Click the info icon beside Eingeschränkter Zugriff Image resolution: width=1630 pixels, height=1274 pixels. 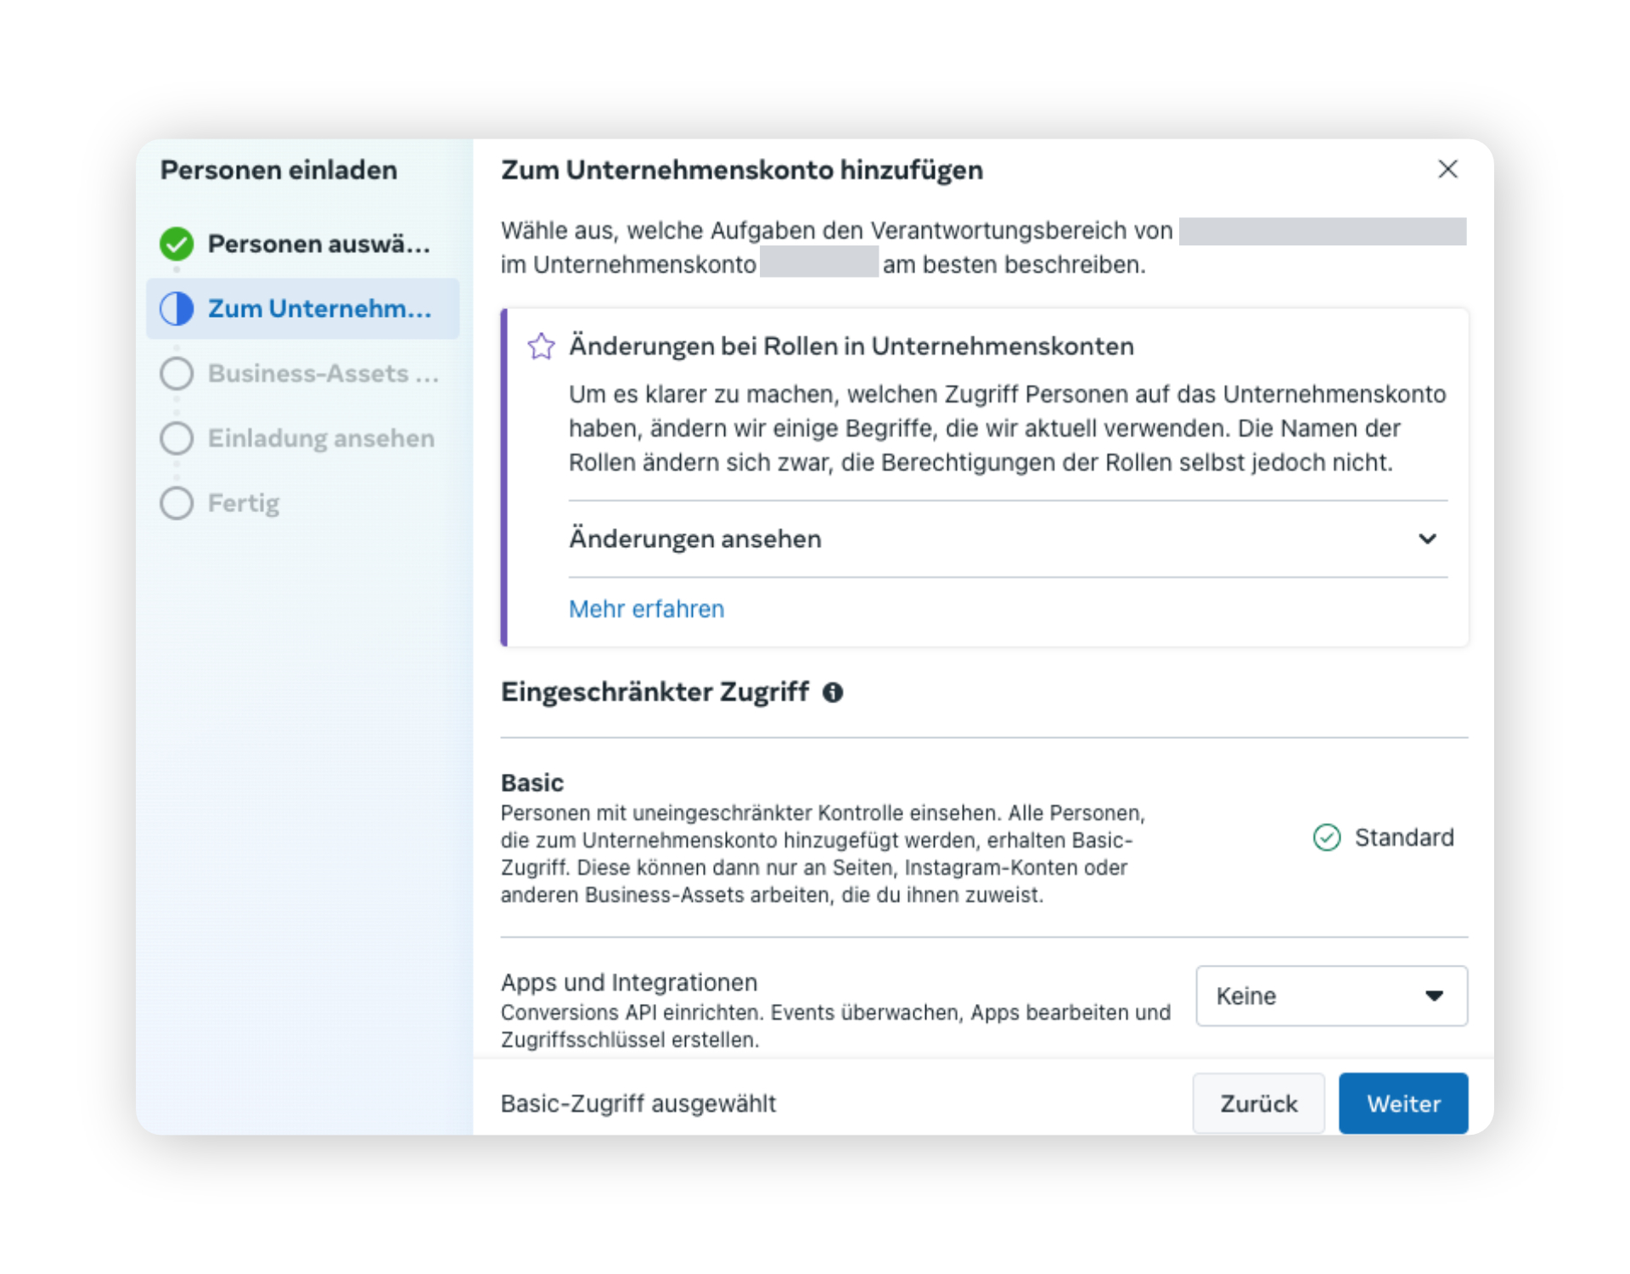tap(833, 692)
